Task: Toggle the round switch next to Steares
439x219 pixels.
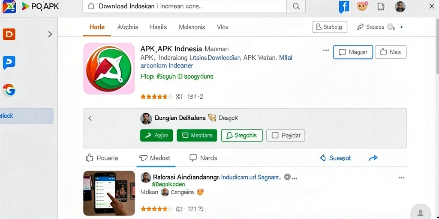Action: click(x=390, y=27)
